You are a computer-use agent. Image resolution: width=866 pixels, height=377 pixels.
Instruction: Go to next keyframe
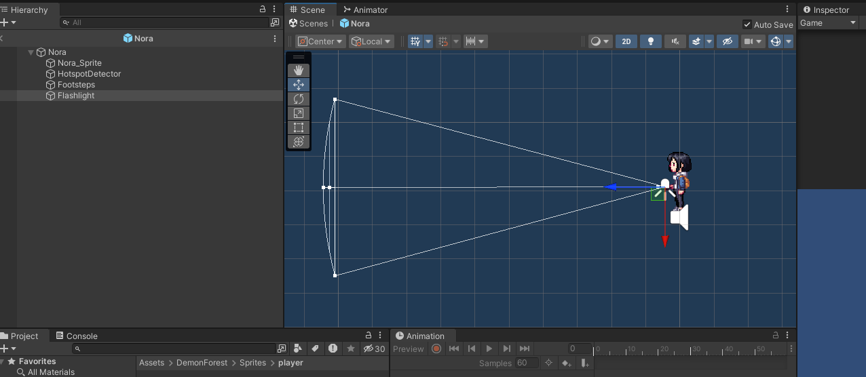pos(507,349)
